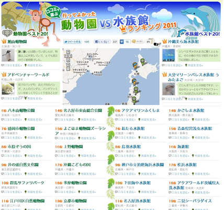Open the 水族館ベスト20! dolphin heading
The width and height of the screenshot is (224, 210).
click(198, 33)
